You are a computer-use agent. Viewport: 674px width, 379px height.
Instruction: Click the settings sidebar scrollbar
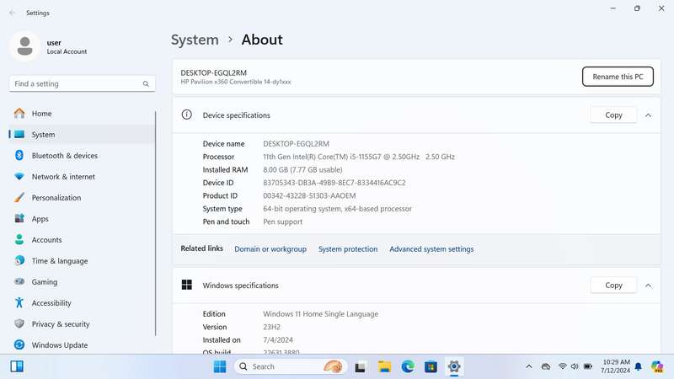coord(155,223)
